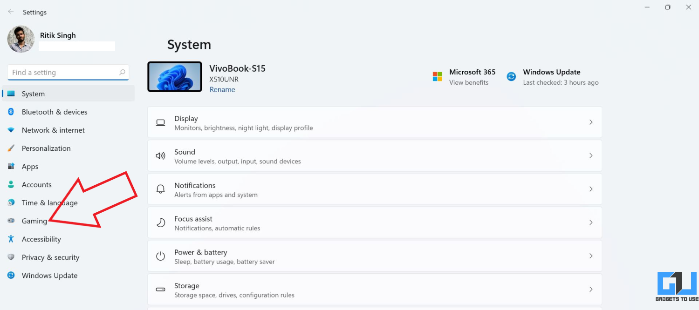Click the Windows Update sidebar icon
The height and width of the screenshot is (310, 699).
[x=11, y=275]
